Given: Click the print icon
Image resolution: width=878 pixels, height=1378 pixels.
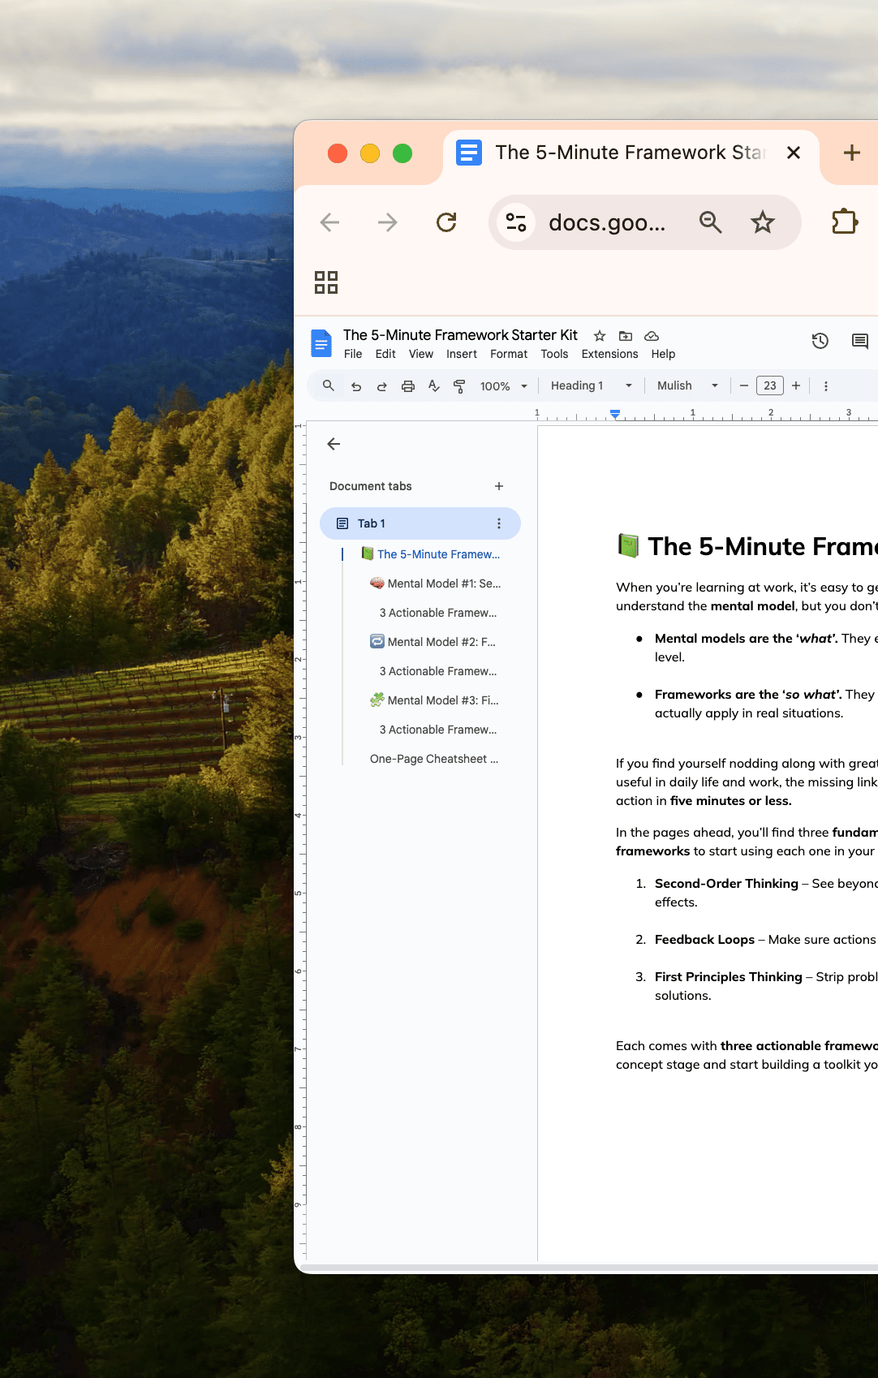Looking at the screenshot, I should 408,386.
